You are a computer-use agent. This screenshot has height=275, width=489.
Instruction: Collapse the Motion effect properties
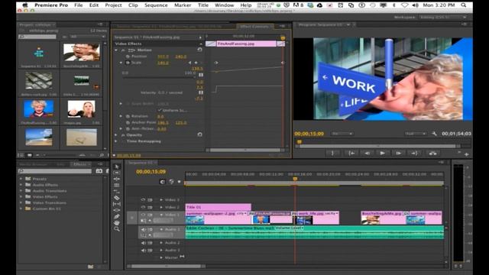(116, 50)
